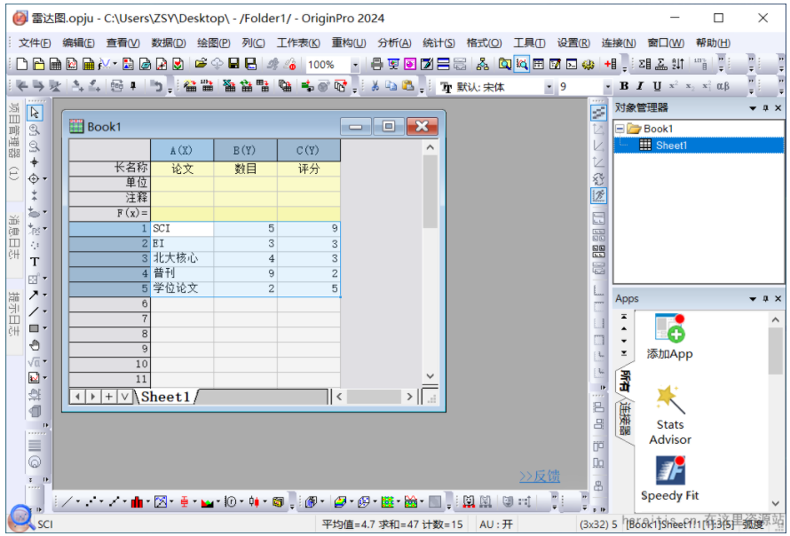Toggle bold text formatting
The height and width of the screenshot is (536, 790).
(624, 86)
